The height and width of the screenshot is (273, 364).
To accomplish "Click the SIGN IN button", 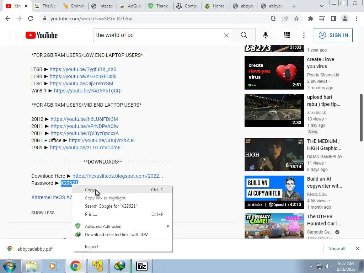I will (333, 35).
